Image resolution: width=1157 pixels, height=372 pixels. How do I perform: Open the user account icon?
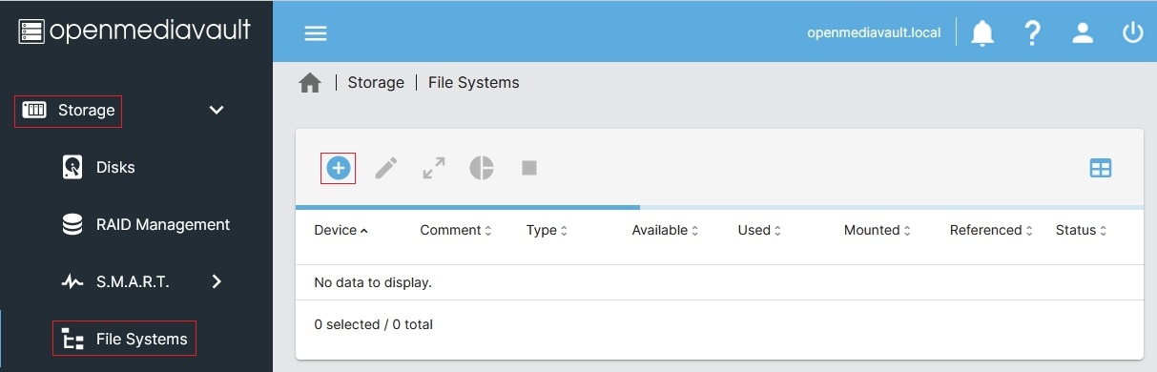click(1083, 33)
